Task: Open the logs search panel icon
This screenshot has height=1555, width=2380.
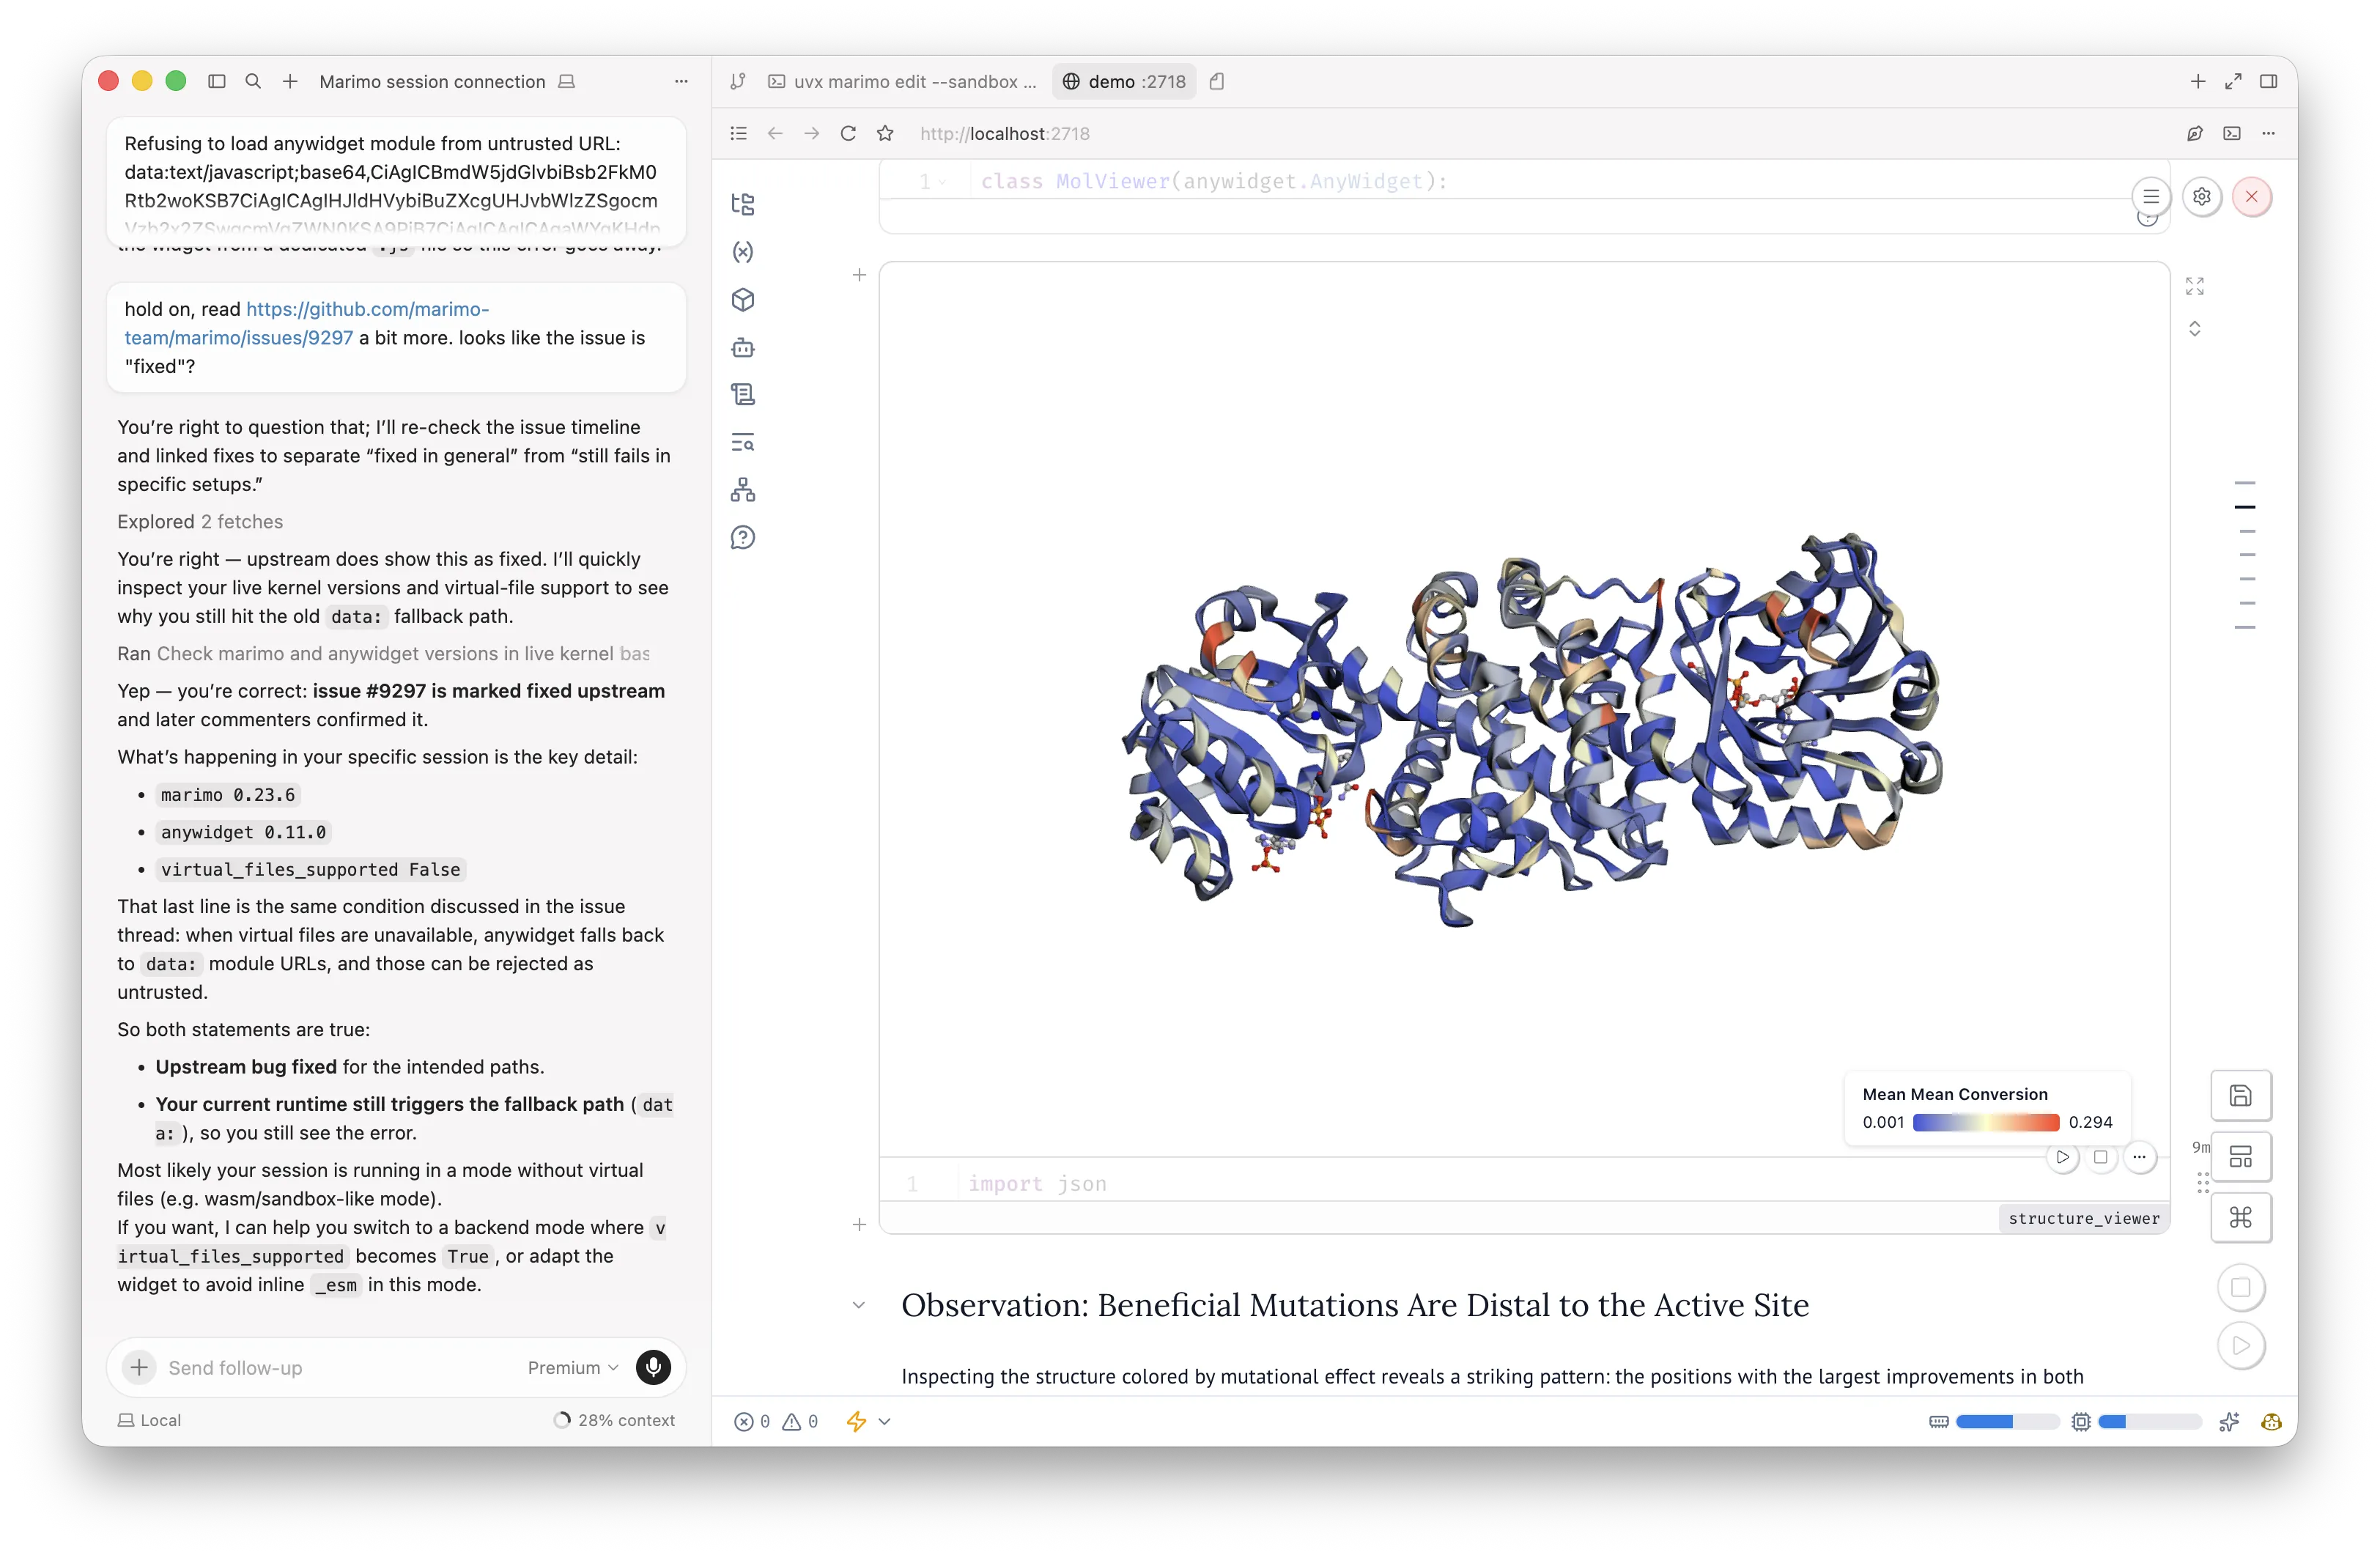Action: (742, 442)
